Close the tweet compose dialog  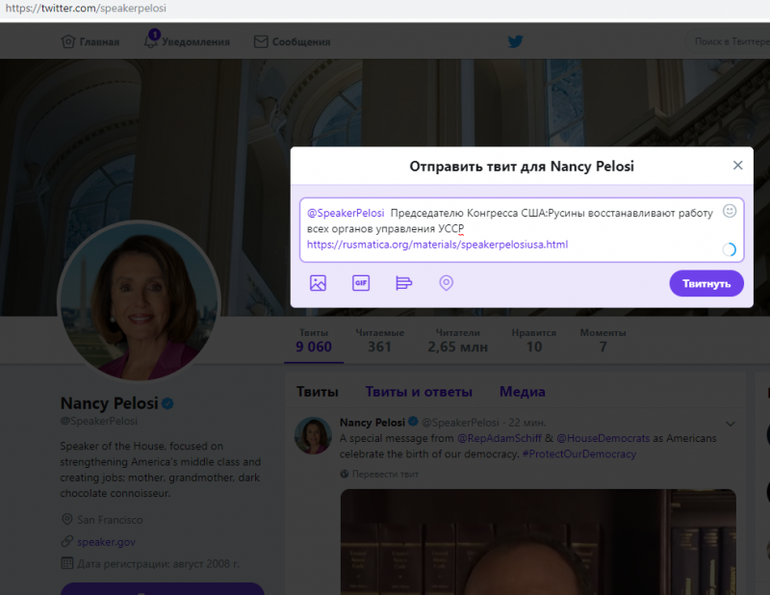pos(737,166)
